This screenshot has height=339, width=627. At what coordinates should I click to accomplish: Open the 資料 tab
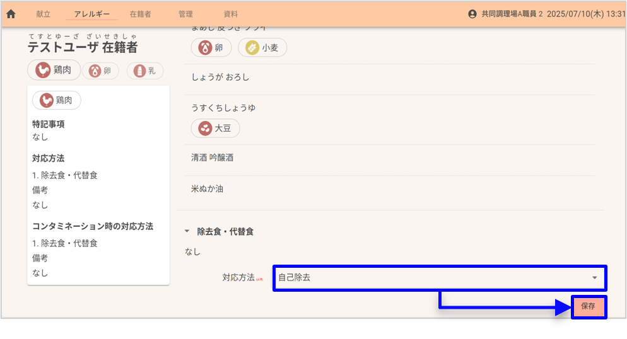point(231,14)
